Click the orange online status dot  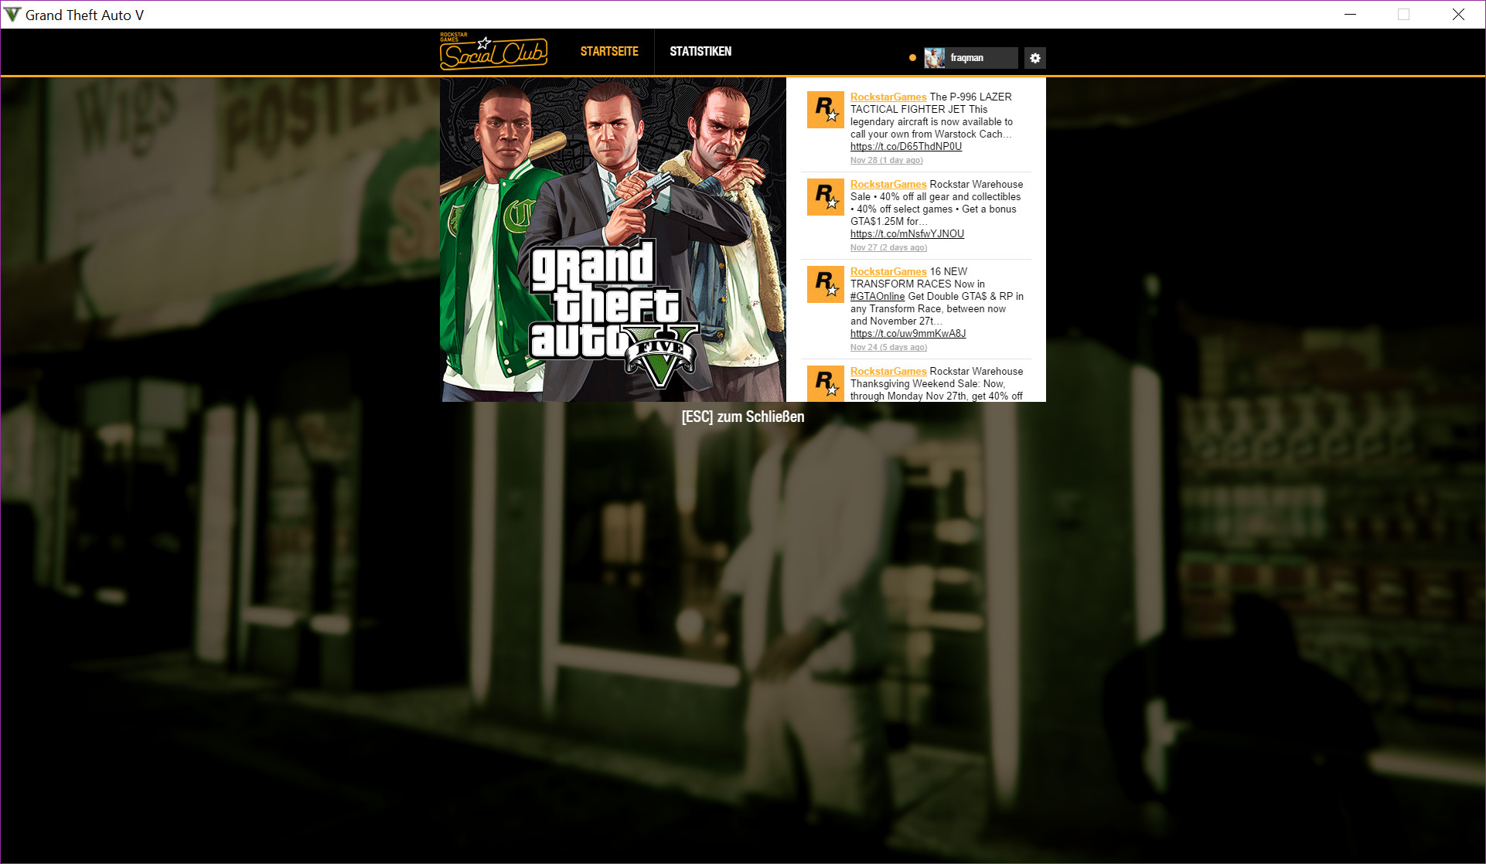[912, 58]
